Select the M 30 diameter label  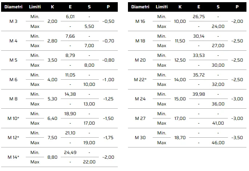[x=140, y=138]
